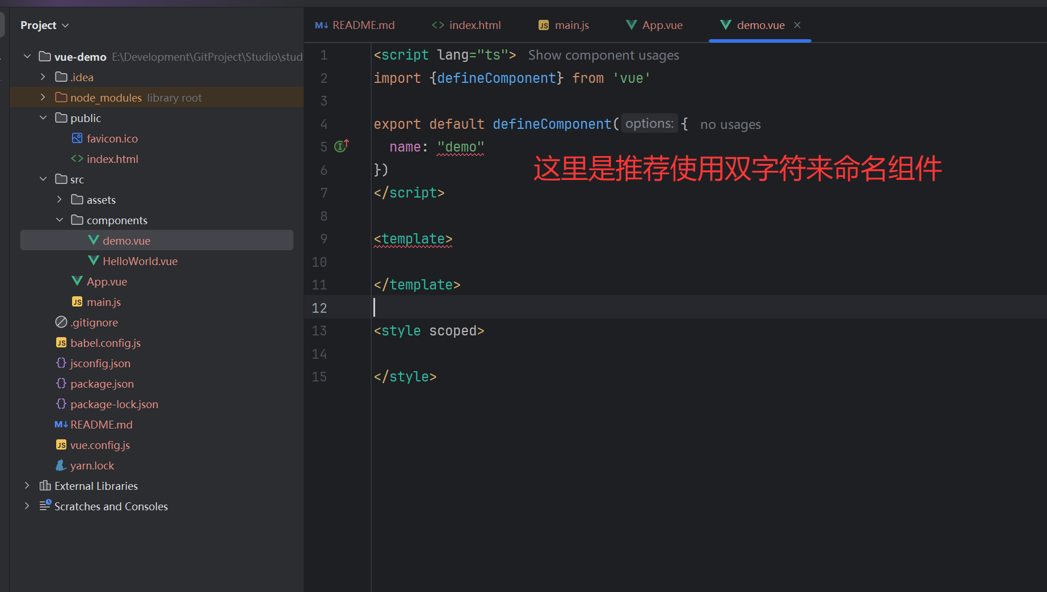Click the Markdown icon beside README.md in tree
Screen dimensions: 1047x592
coord(61,424)
